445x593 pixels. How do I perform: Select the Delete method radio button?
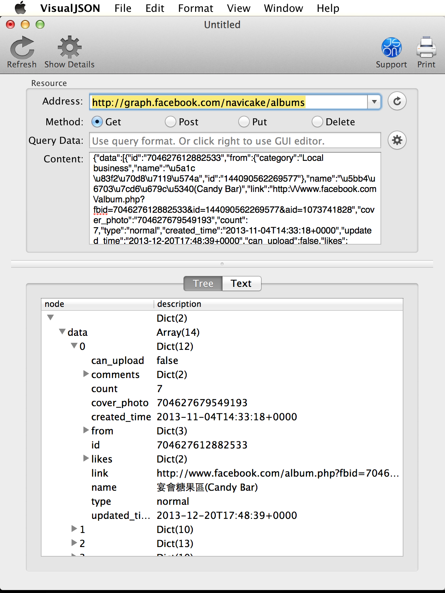click(317, 122)
